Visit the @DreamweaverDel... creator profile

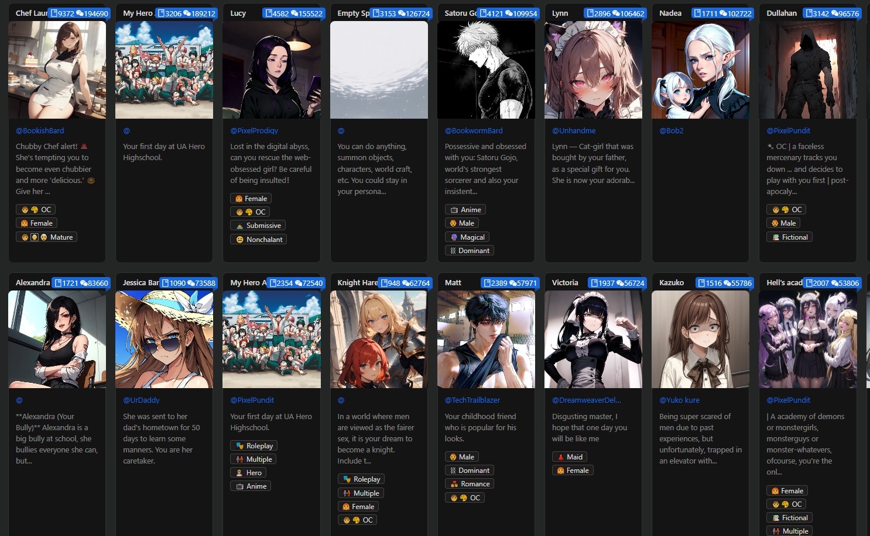tap(587, 400)
